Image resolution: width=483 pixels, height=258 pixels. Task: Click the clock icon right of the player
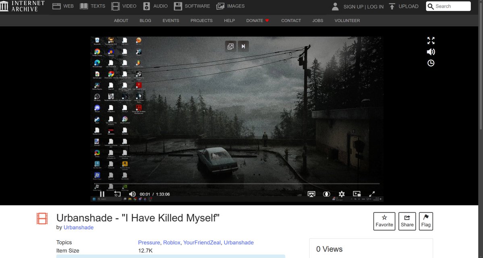(431, 63)
